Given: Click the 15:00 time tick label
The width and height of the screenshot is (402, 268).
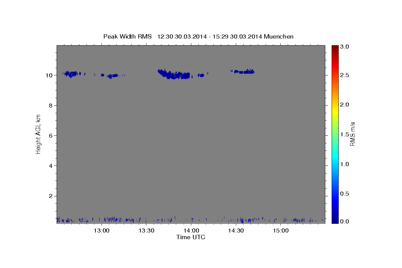Looking at the screenshot, I should [x=281, y=231].
